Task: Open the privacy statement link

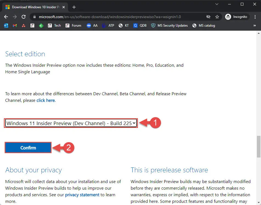Action: click(82, 195)
